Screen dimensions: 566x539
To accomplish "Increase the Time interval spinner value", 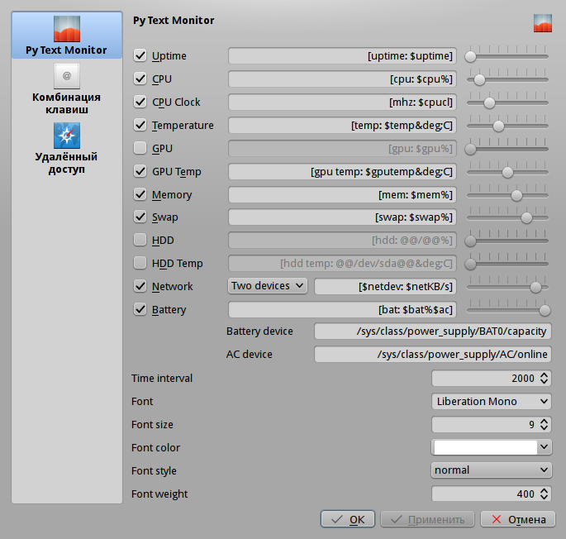I will (544, 374).
